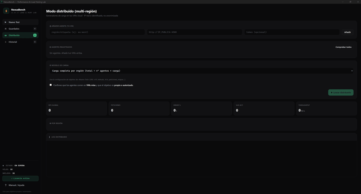Click the status dot beside ESTADO

pyautogui.click(x=3, y=166)
